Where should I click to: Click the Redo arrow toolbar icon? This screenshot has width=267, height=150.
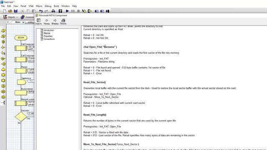46,11
